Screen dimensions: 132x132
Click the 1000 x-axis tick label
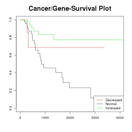45,118
